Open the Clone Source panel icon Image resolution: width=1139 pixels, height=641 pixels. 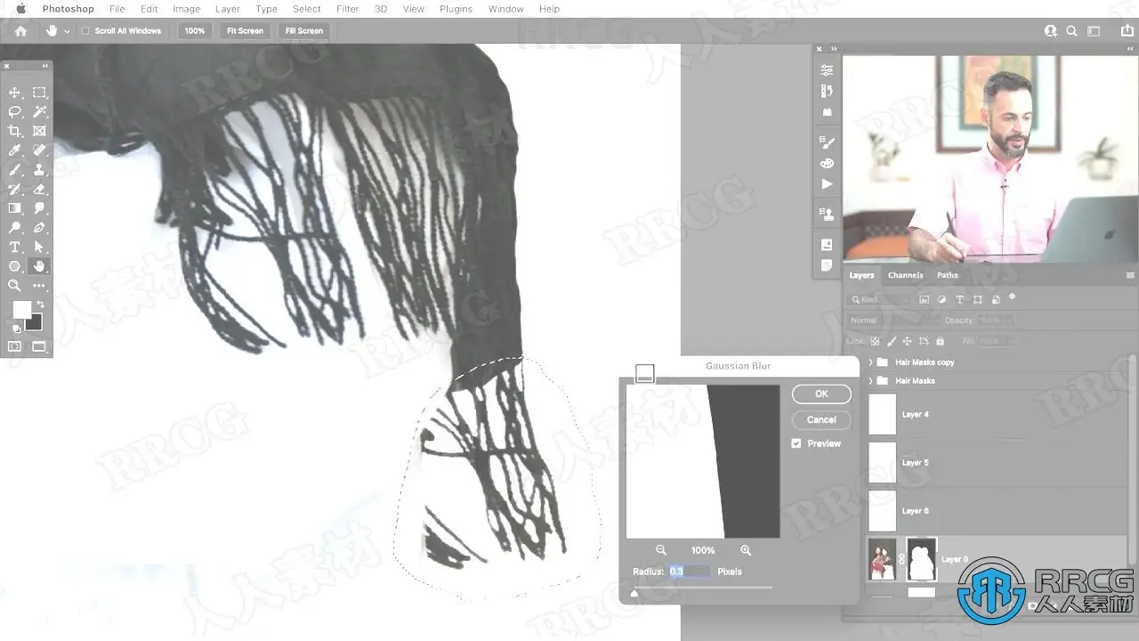pyautogui.click(x=827, y=215)
